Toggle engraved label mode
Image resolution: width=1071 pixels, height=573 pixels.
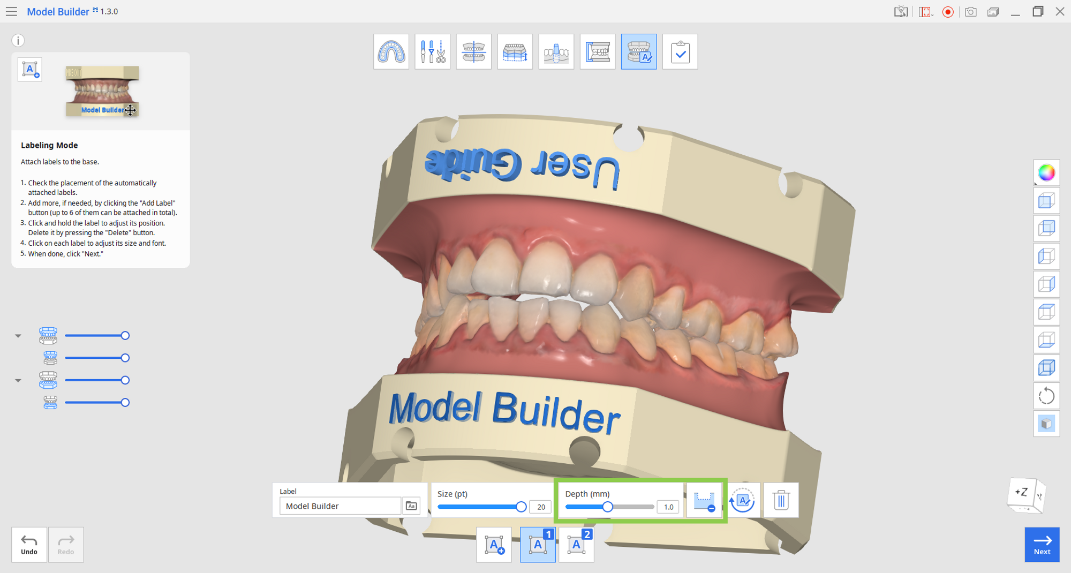click(704, 500)
